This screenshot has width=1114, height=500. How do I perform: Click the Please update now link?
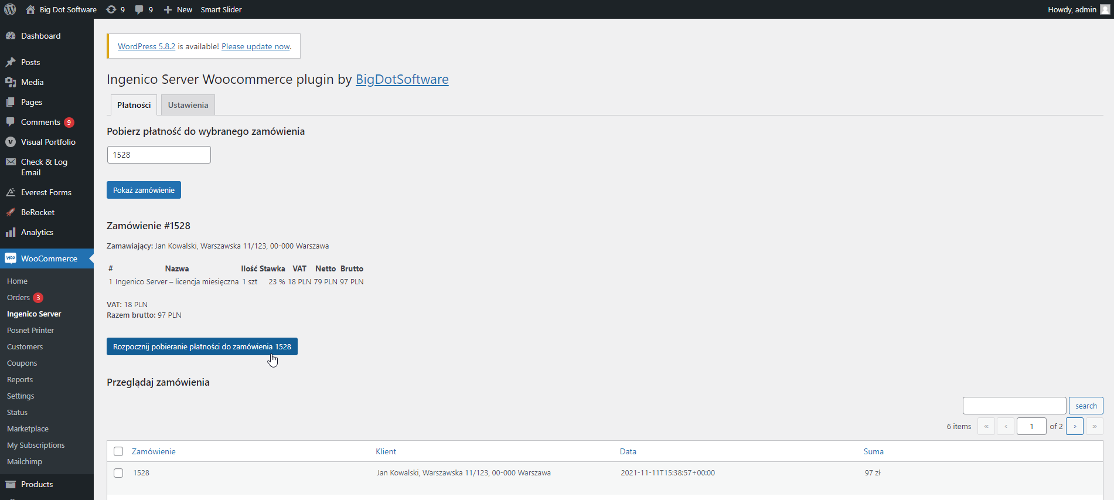tap(255, 46)
